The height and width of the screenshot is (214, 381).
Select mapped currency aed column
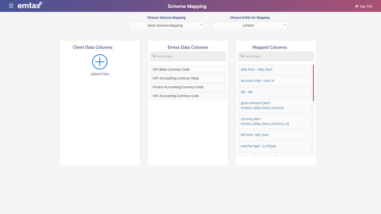pos(275,121)
